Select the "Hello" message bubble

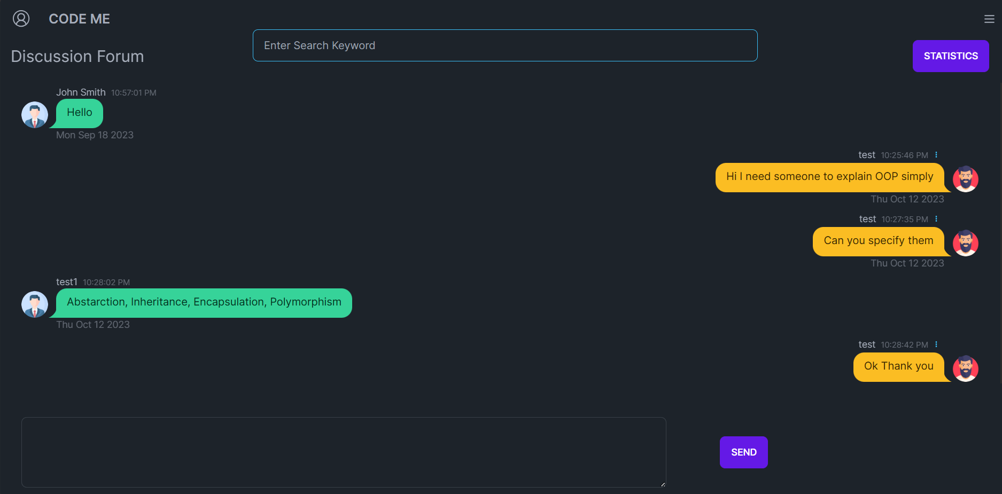[80, 113]
